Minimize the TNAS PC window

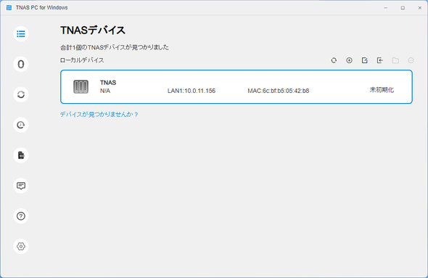[x=386, y=8]
